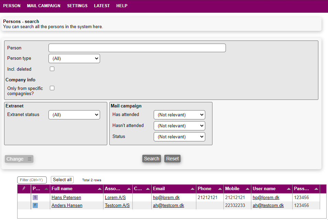Click the sort arrow in User name column
Image resolution: width=328 pixels, height=220 pixels.
tap(289, 189)
